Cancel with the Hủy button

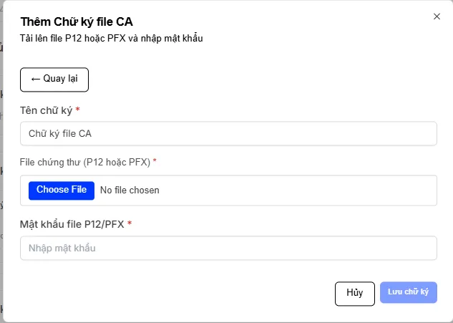pyautogui.click(x=355, y=293)
